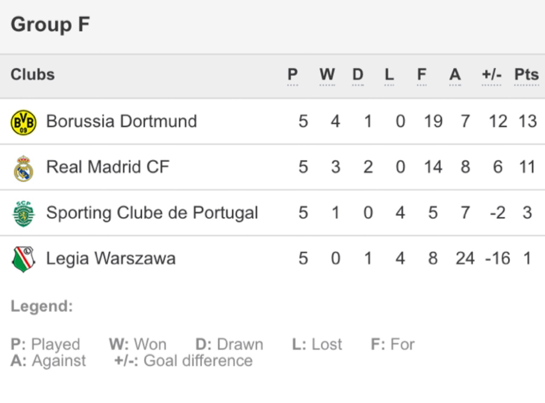Click the F (For) column header
Image resolution: width=545 pixels, height=403 pixels.
click(x=422, y=75)
